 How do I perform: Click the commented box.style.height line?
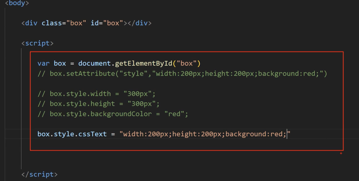pyautogui.click(x=98, y=104)
